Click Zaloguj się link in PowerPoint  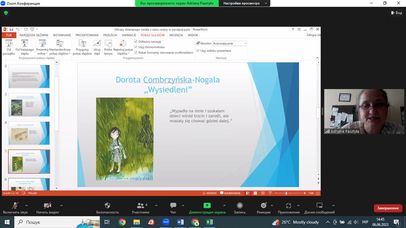click(313, 35)
